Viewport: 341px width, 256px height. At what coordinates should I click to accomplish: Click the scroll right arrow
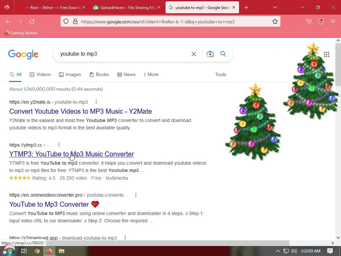click(332, 243)
